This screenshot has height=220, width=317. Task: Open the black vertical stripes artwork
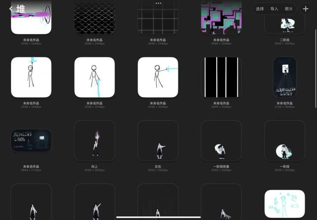tap(221, 77)
